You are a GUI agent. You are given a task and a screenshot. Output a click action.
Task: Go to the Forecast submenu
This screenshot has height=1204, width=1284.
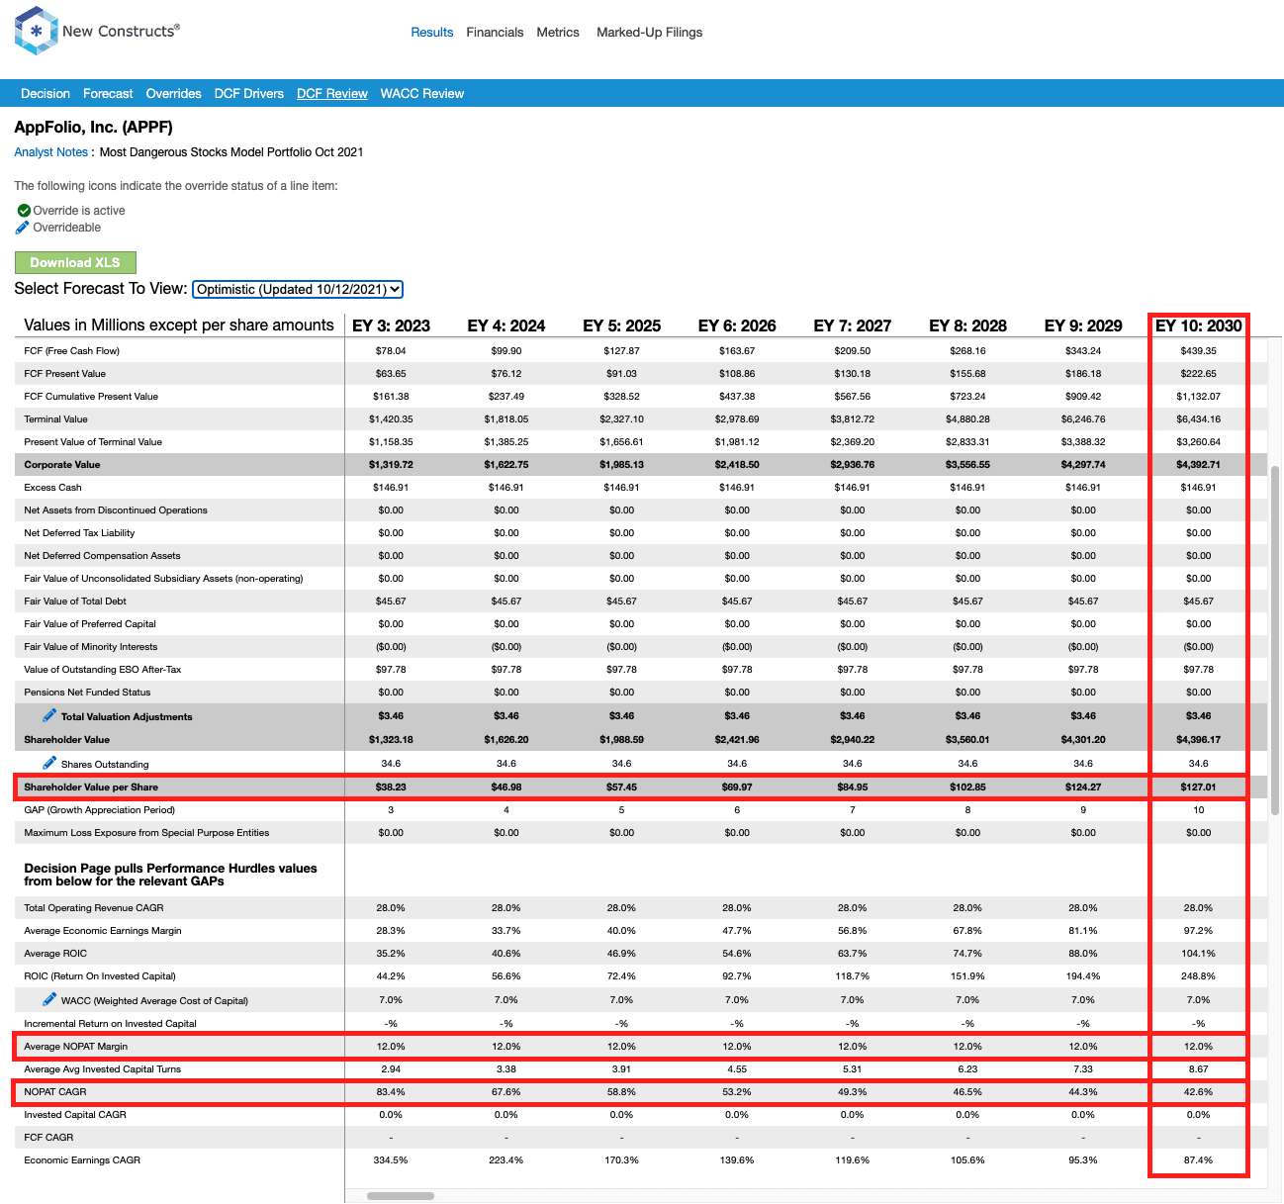tap(108, 94)
